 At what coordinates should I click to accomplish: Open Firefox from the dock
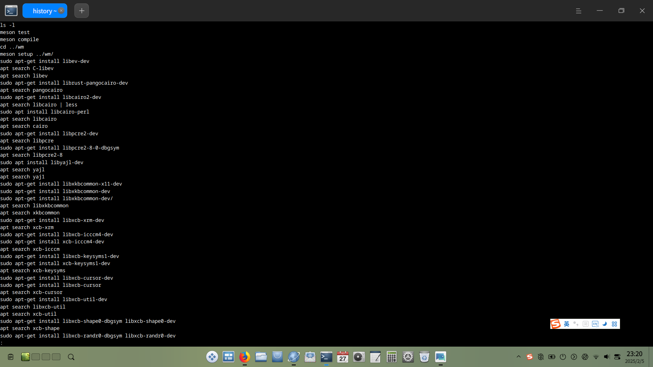[x=245, y=357]
